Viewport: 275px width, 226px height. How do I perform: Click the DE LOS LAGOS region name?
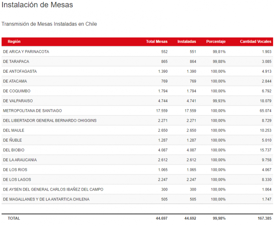(17, 179)
